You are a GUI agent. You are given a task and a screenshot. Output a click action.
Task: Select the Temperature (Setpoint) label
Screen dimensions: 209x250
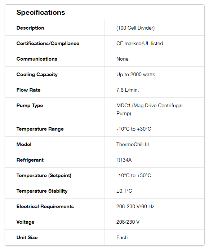[x=44, y=175]
